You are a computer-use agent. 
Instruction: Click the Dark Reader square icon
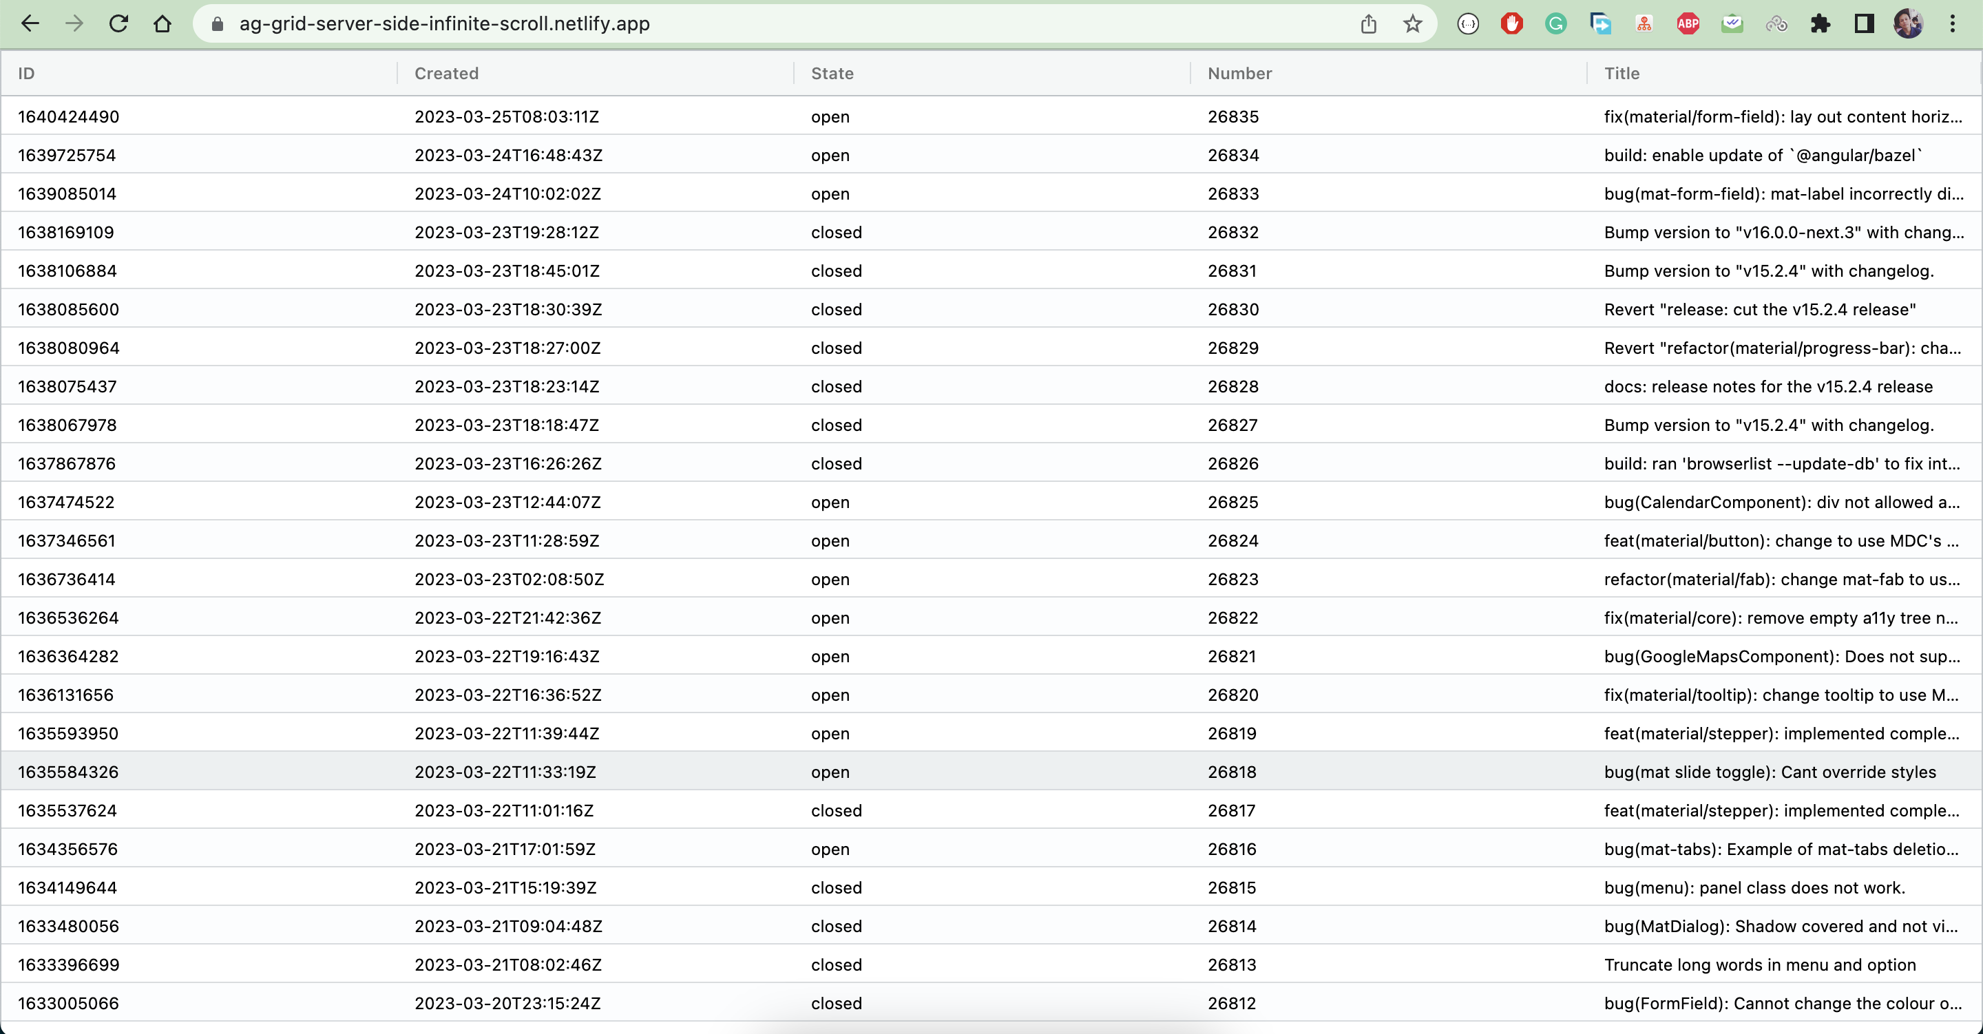pos(1864,23)
